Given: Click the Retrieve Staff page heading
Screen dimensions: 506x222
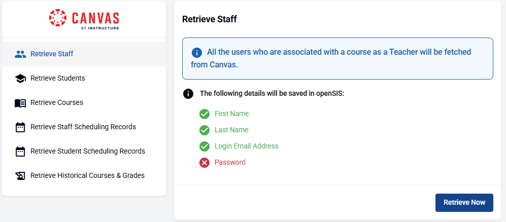Looking at the screenshot, I should click(x=210, y=19).
